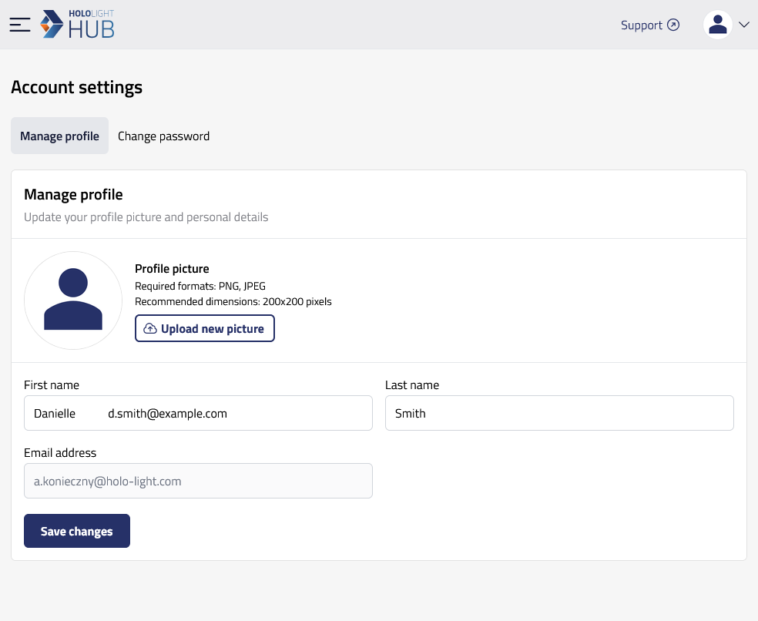Click the user avatar in the header
This screenshot has width=758, height=621.
coord(718,25)
